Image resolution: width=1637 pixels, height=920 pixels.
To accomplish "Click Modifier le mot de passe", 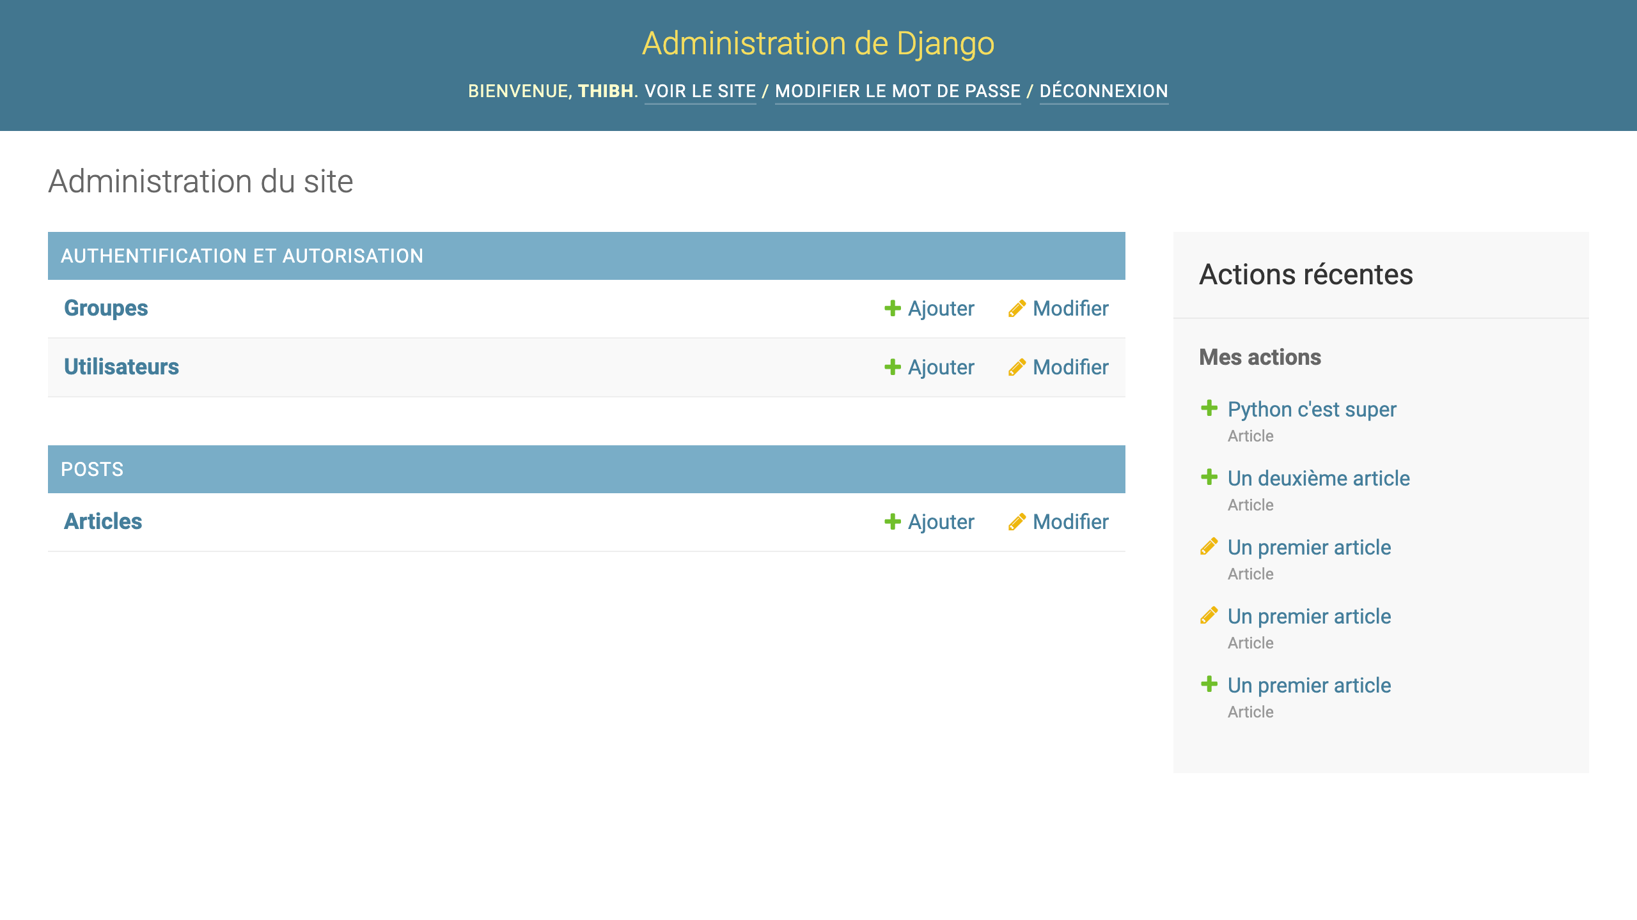I will pyautogui.click(x=898, y=91).
